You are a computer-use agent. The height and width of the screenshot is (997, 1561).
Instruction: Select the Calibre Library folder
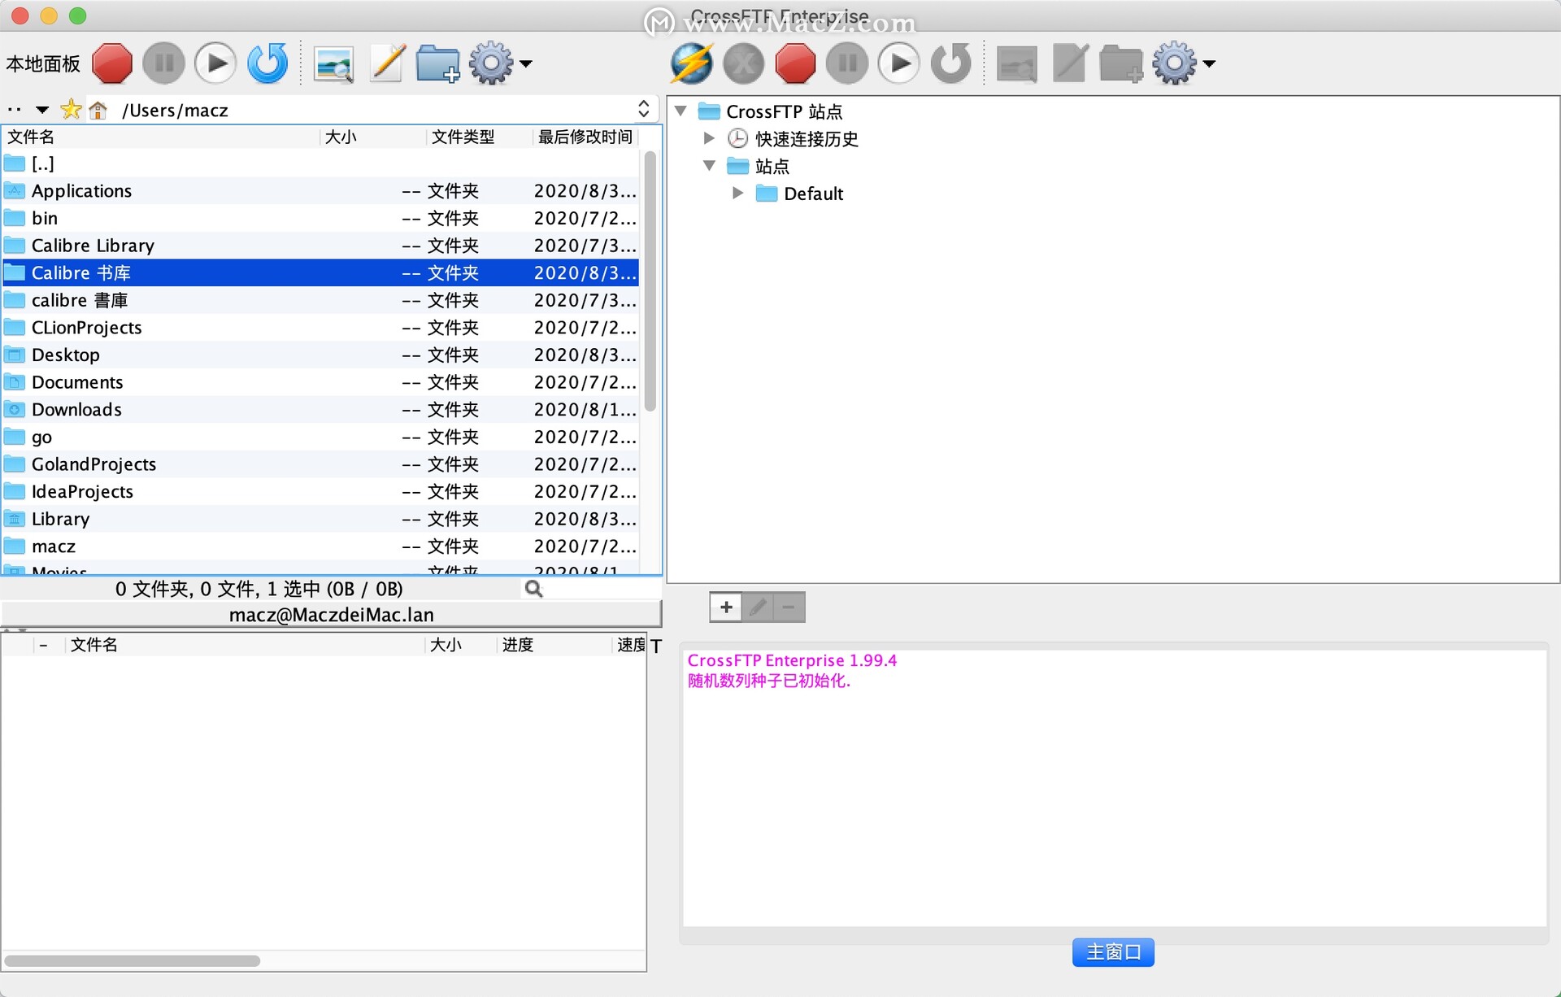coord(320,246)
